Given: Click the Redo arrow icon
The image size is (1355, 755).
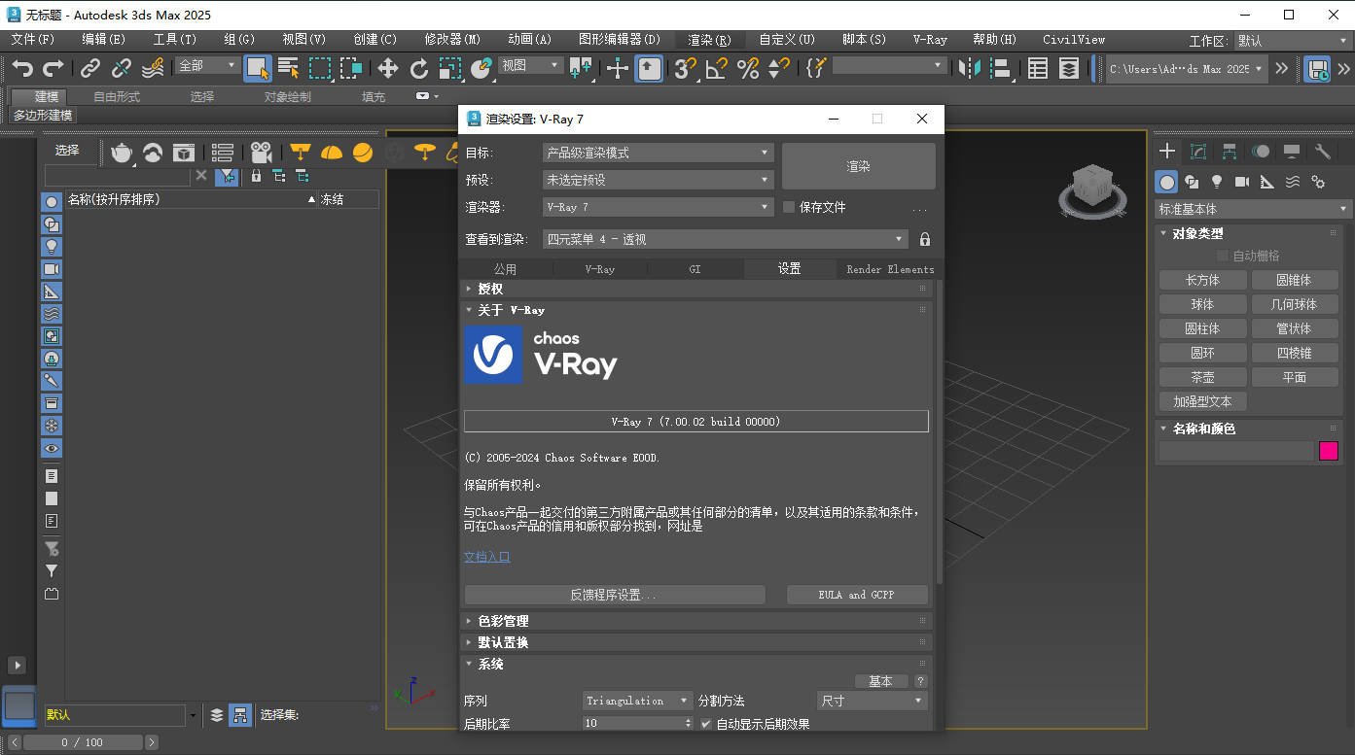Looking at the screenshot, I should (53, 68).
